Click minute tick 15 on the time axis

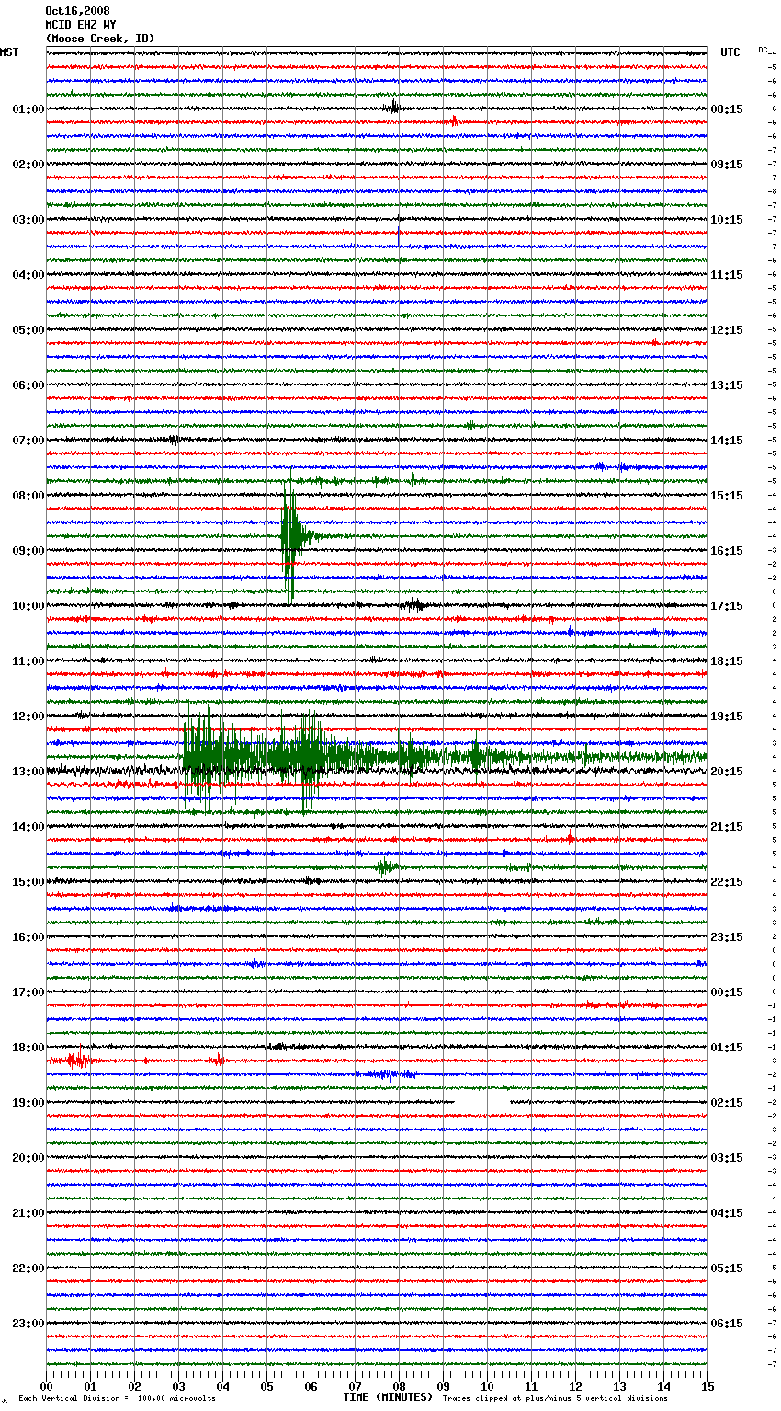(x=707, y=1386)
